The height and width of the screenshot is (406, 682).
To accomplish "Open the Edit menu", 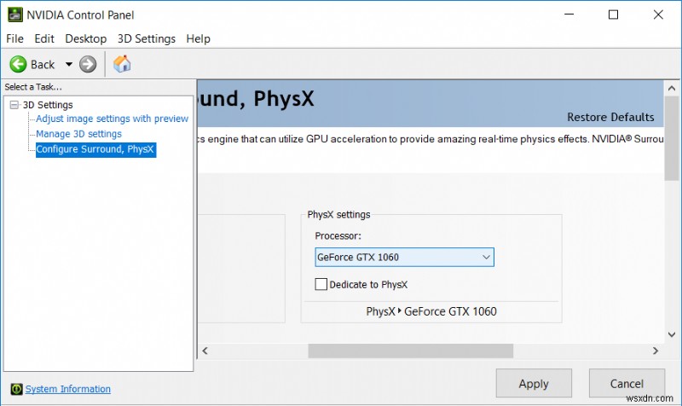I will click(44, 38).
